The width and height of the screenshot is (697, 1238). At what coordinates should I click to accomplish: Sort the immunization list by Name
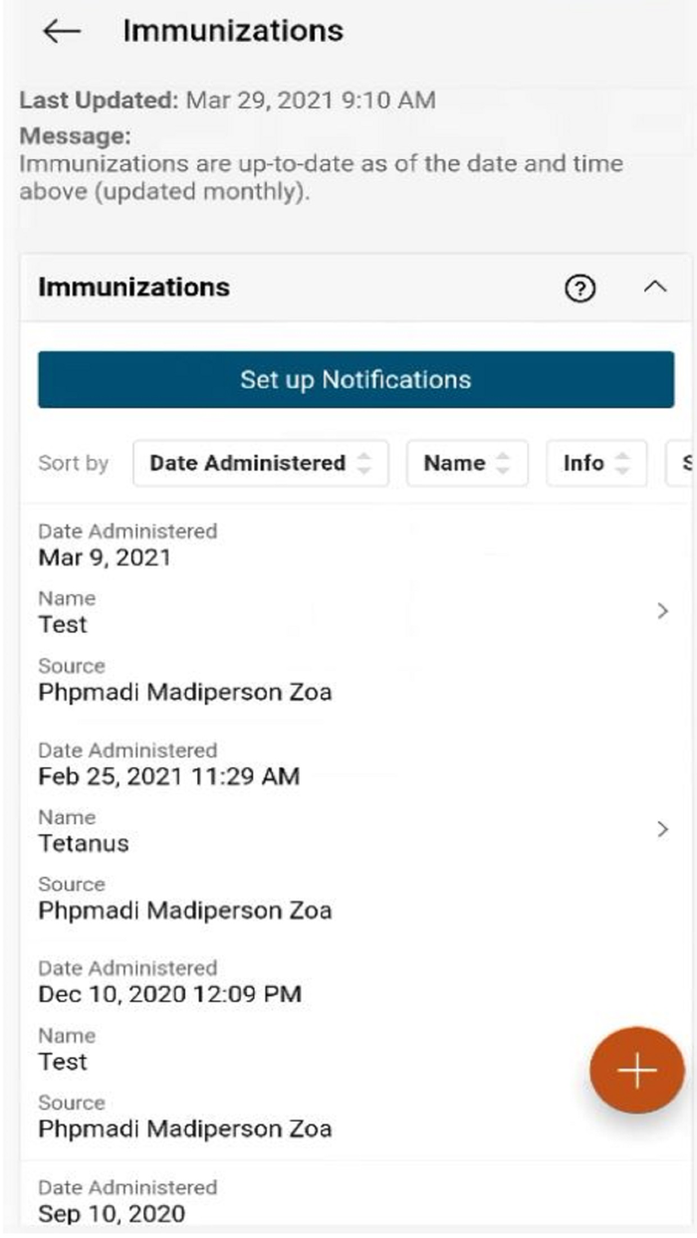(465, 463)
